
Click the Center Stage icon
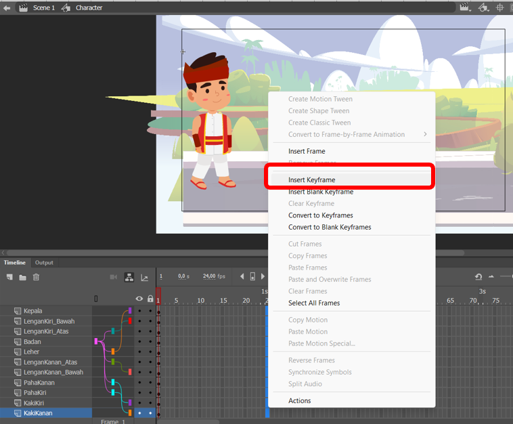[499, 7]
